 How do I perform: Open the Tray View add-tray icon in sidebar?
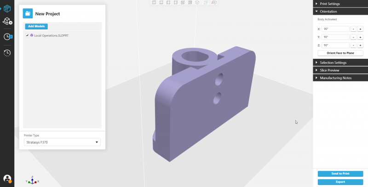pos(7,21)
